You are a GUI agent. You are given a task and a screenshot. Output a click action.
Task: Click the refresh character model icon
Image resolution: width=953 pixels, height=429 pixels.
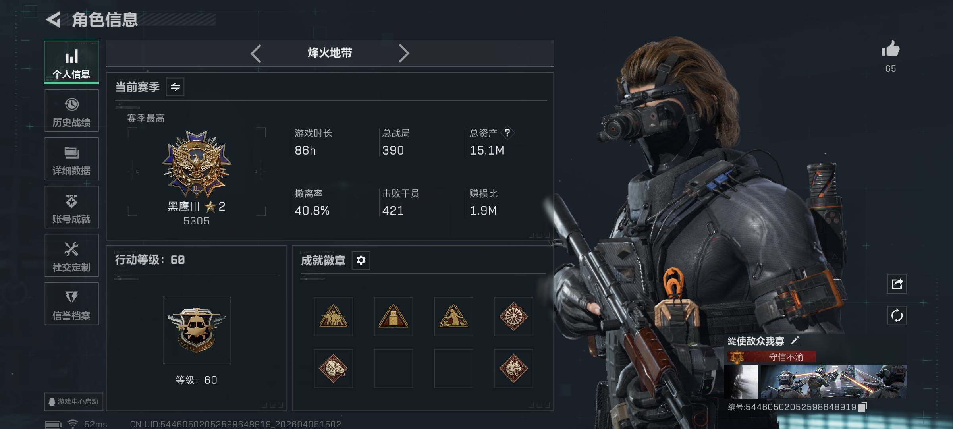point(897,316)
